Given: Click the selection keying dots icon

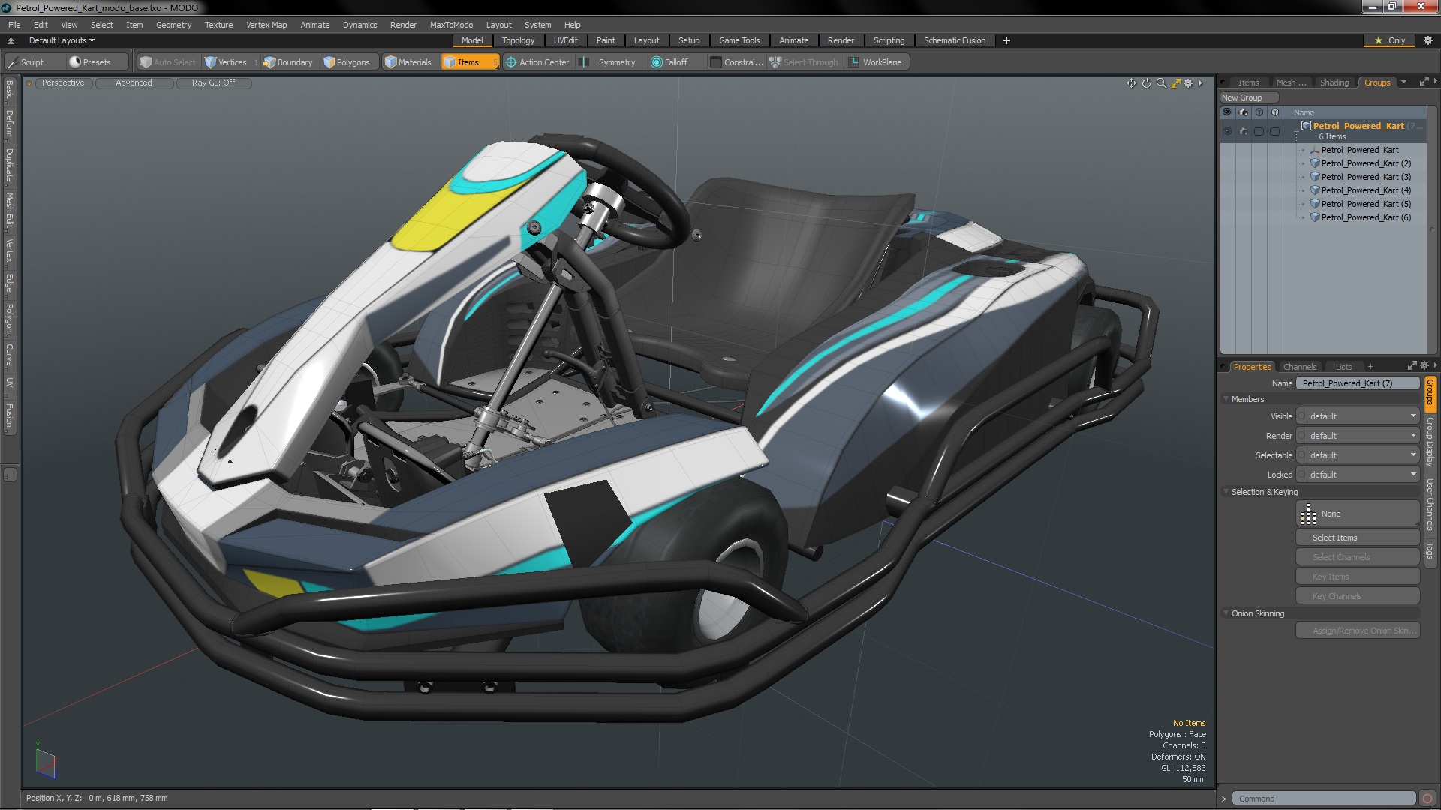Looking at the screenshot, I should click(1308, 514).
